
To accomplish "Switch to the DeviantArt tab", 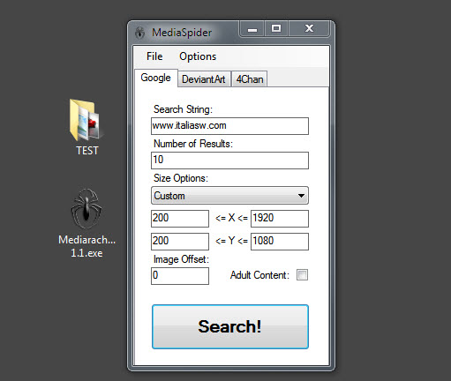I will pos(204,79).
